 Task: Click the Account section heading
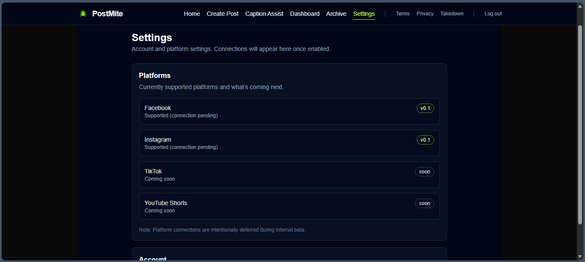pos(153,259)
